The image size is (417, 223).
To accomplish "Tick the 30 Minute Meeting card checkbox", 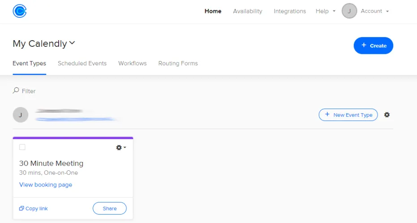I will 22,147.
